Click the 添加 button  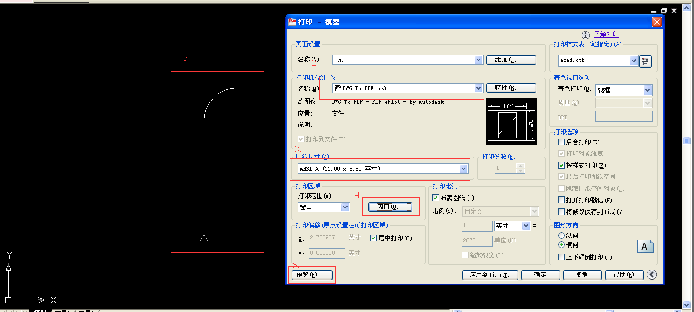click(x=511, y=60)
